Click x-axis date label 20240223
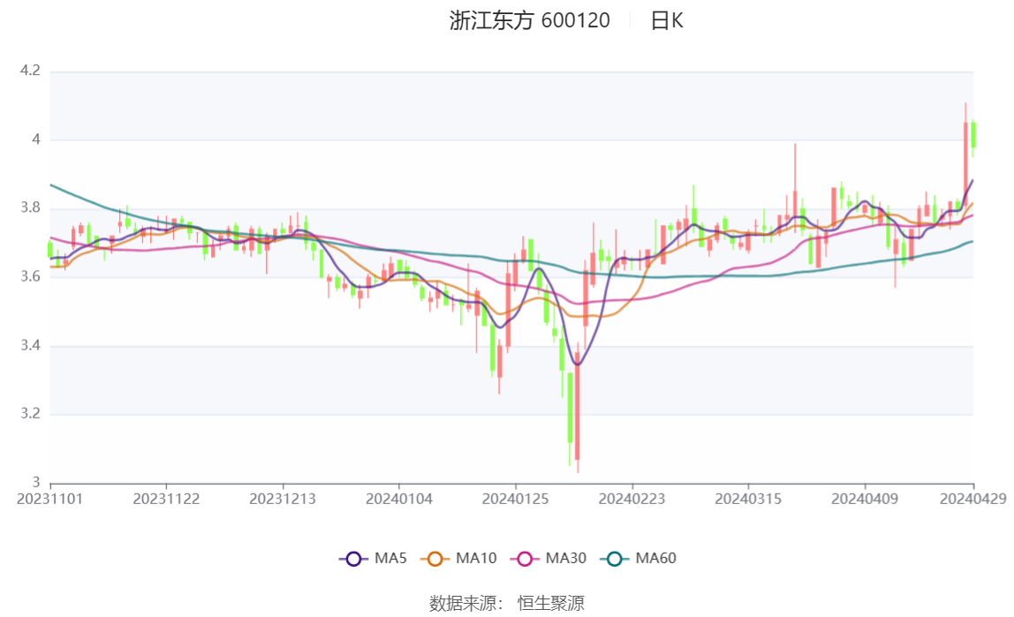1014x617 pixels. (632, 499)
